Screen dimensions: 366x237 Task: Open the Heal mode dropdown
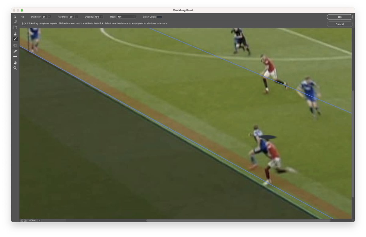click(126, 17)
